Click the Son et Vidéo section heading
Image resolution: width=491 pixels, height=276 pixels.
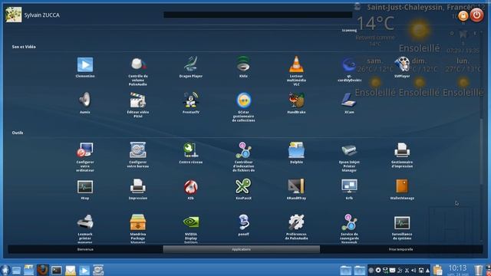point(24,47)
